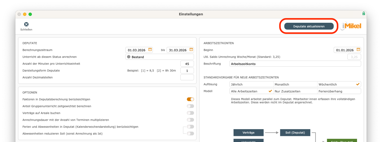382x142 pixels.
Task: Click the start date field 01.03.2026
Action: pos(139,50)
